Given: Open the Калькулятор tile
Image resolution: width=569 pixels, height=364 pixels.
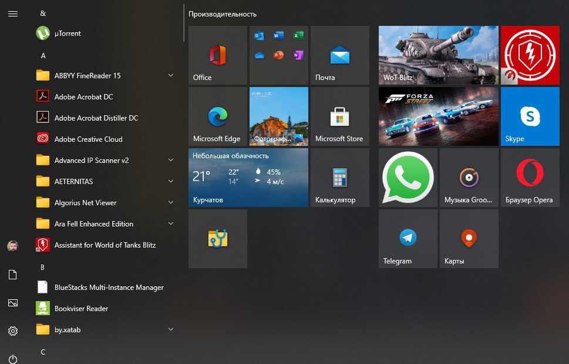Looking at the screenshot, I should point(340,177).
